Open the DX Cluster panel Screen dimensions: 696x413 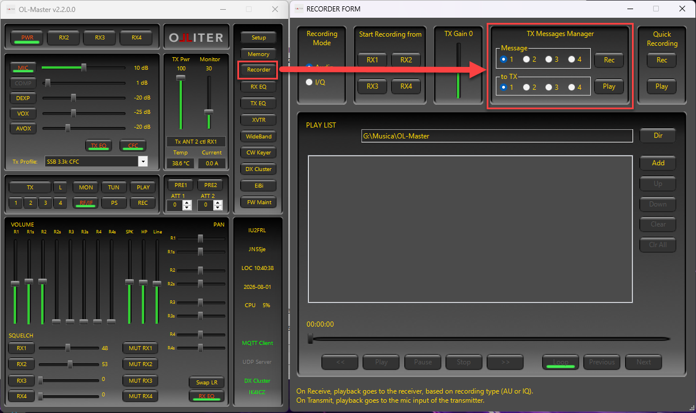(258, 169)
